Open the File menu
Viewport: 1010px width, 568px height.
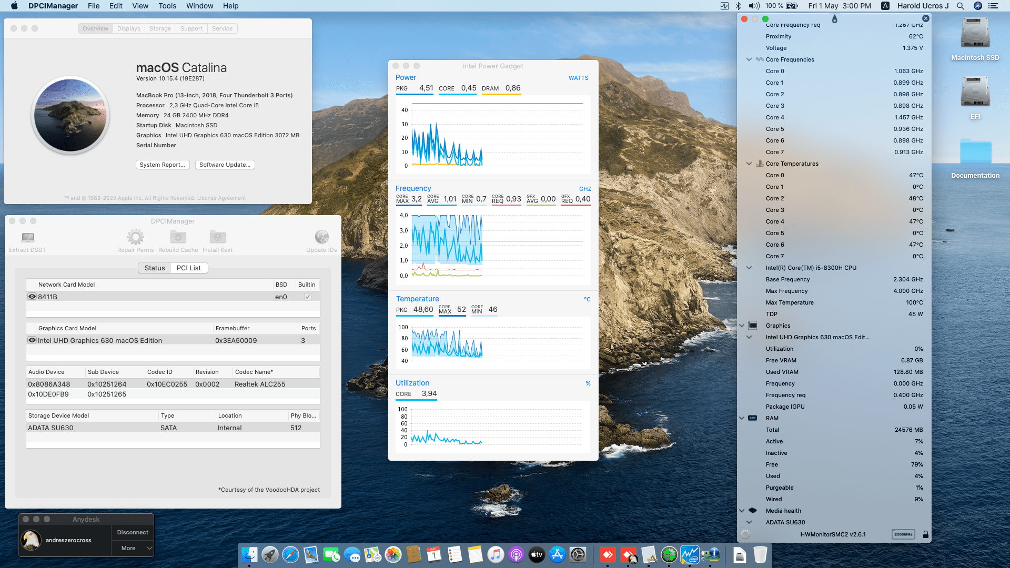coord(94,6)
